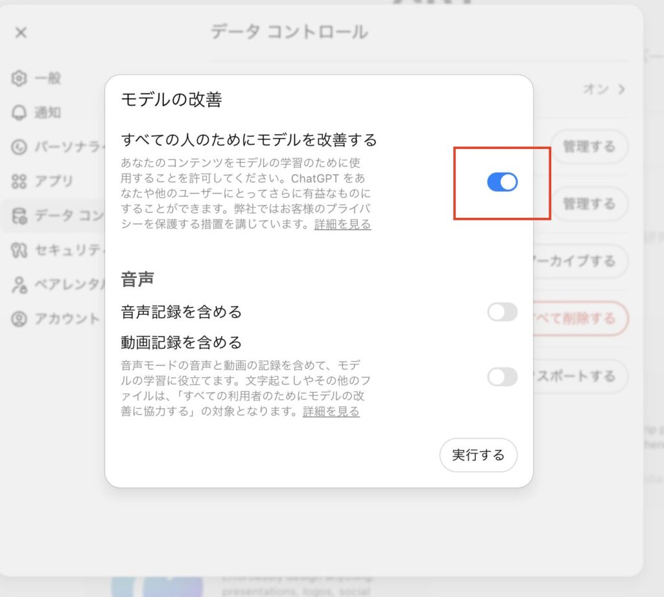Open the 一般 settings tab

[x=47, y=78]
